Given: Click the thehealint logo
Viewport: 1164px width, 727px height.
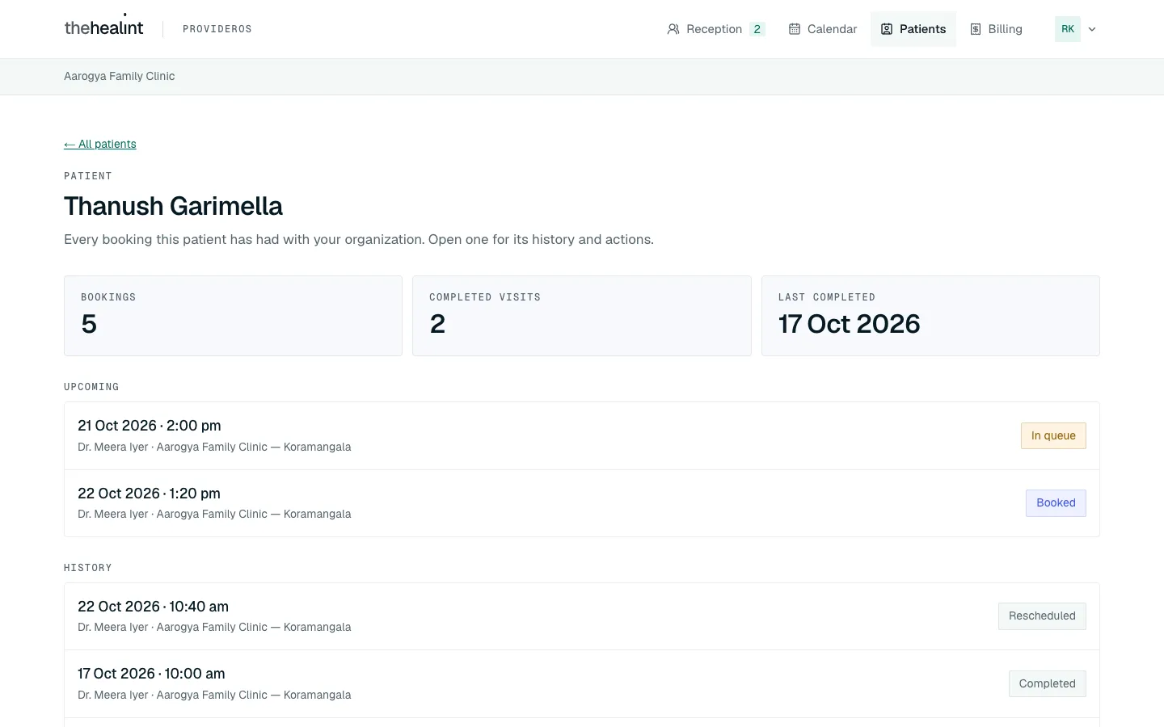Looking at the screenshot, I should click(103, 27).
